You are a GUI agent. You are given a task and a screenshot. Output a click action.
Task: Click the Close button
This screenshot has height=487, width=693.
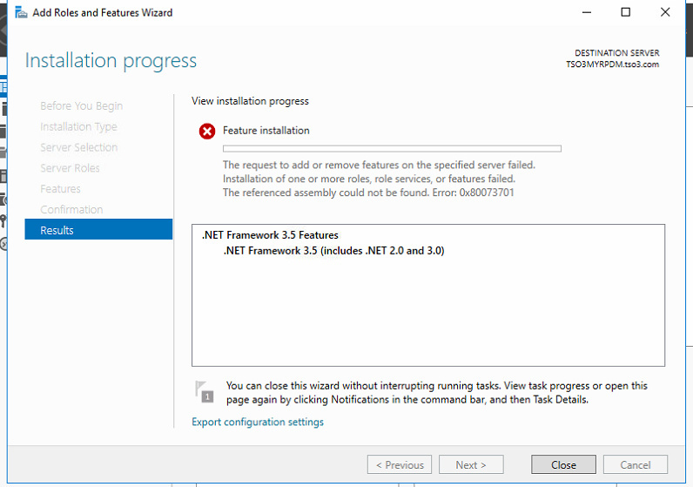point(563,464)
